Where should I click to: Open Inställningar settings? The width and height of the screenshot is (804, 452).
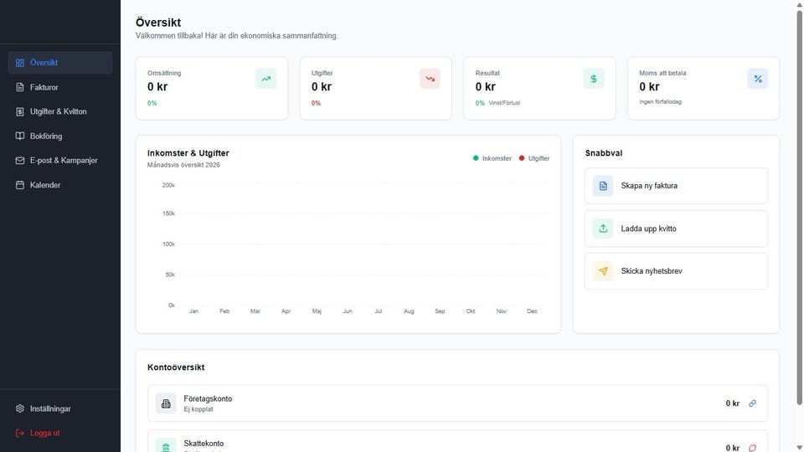tap(50, 408)
